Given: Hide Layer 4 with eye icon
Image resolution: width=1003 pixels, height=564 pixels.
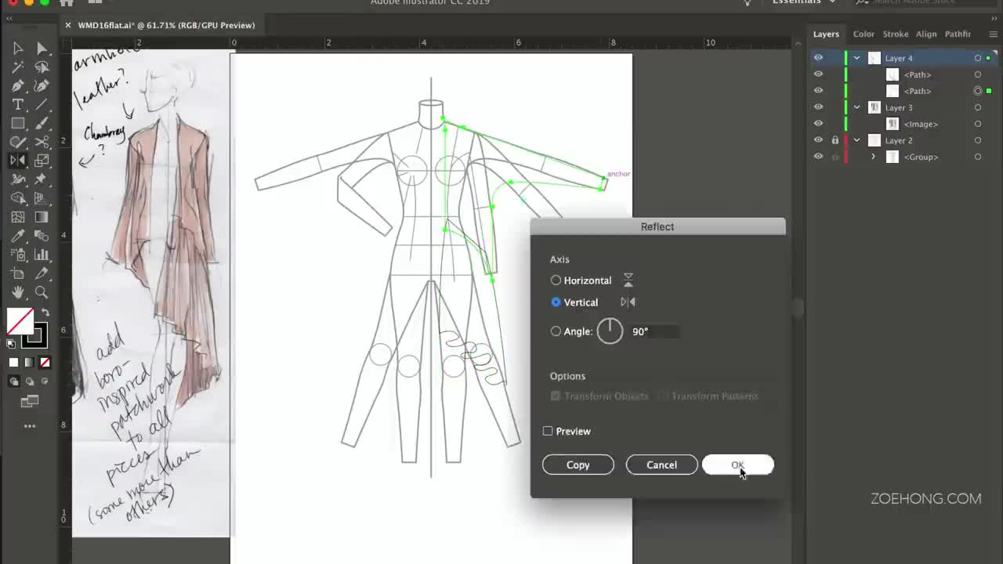Looking at the screenshot, I should (818, 58).
